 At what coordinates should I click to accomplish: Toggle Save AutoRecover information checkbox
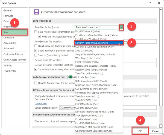point(36,32)
